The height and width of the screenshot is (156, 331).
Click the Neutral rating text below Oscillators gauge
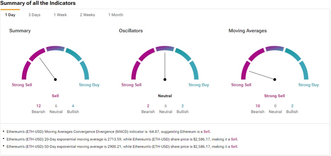click(165, 96)
